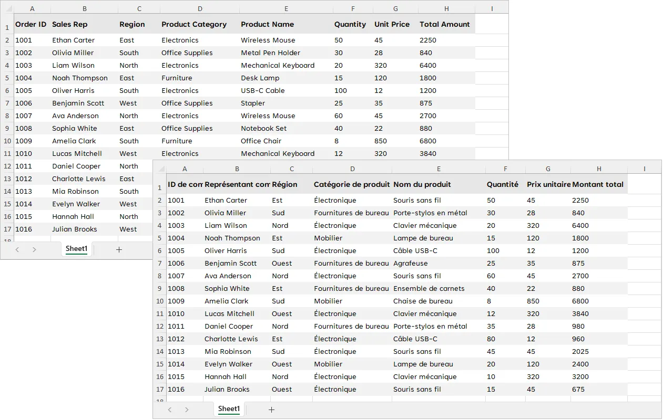Viewport: 663px width, 420px height.
Task: Select the 'Julian Brooks' cell in English sheet
Action: coord(85,229)
